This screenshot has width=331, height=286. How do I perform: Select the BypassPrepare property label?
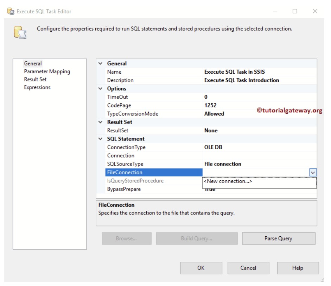tap(124, 189)
